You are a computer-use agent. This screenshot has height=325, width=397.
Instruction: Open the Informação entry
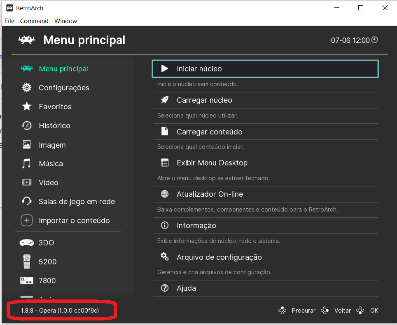click(x=265, y=225)
